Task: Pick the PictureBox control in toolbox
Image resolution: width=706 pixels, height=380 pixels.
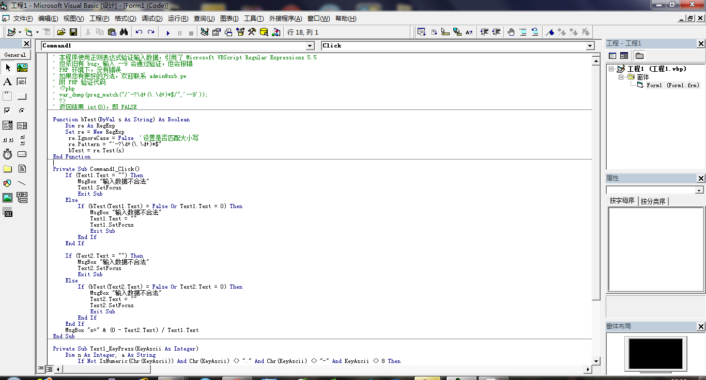Action: pyautogui.click(x=22, y=68)
